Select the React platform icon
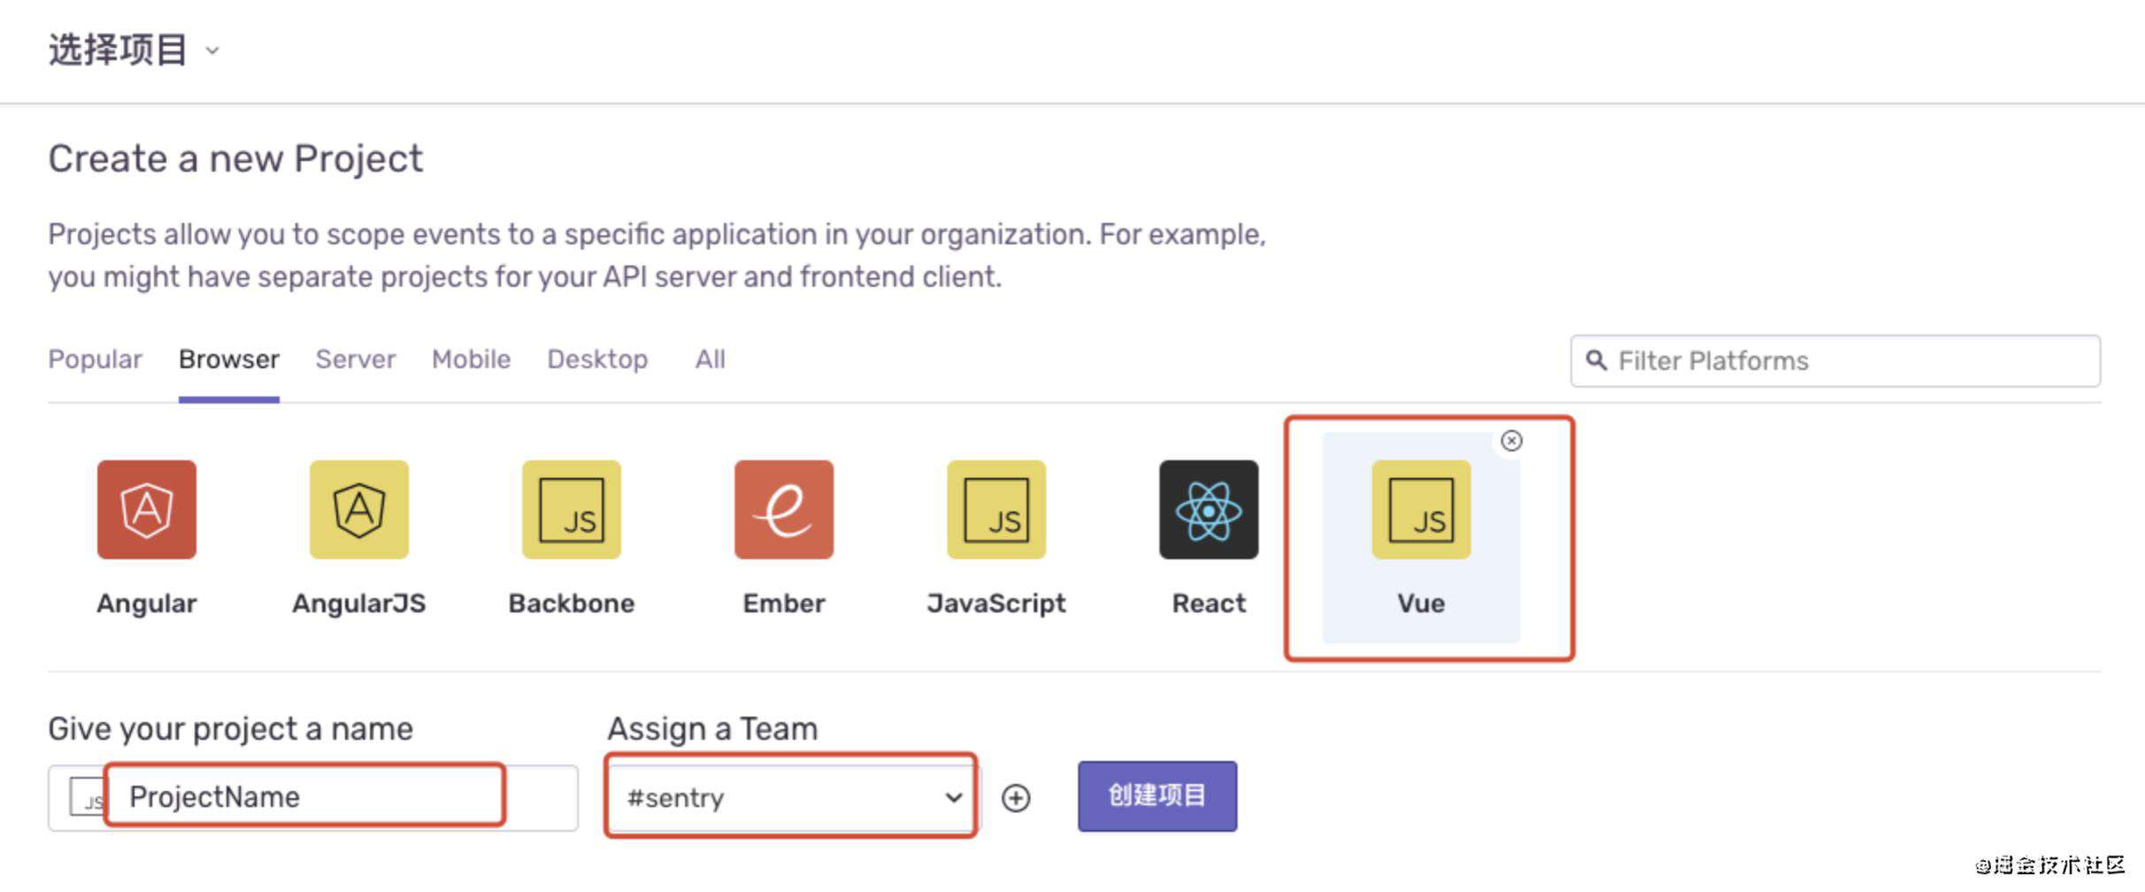This screenshot has height=892, width=2145. pyautogui.click(x=1209, y=509)
